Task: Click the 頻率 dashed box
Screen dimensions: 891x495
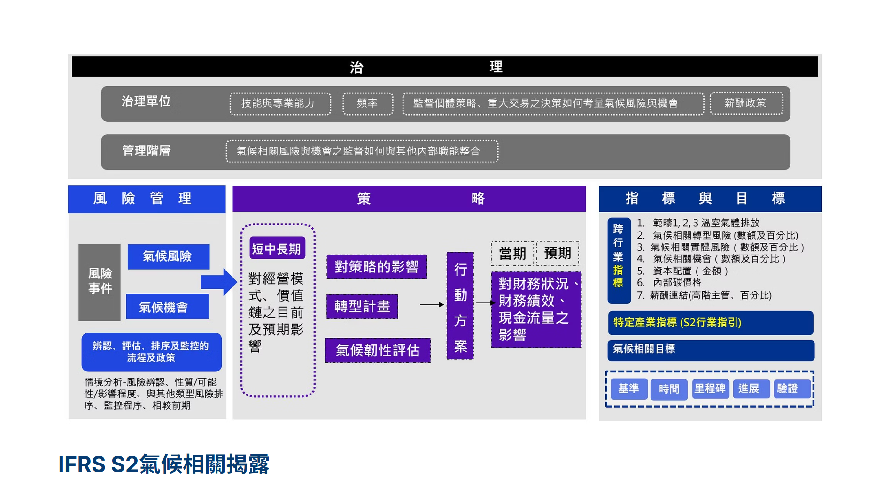Action: pyautogui.click(x=367, y=103)
